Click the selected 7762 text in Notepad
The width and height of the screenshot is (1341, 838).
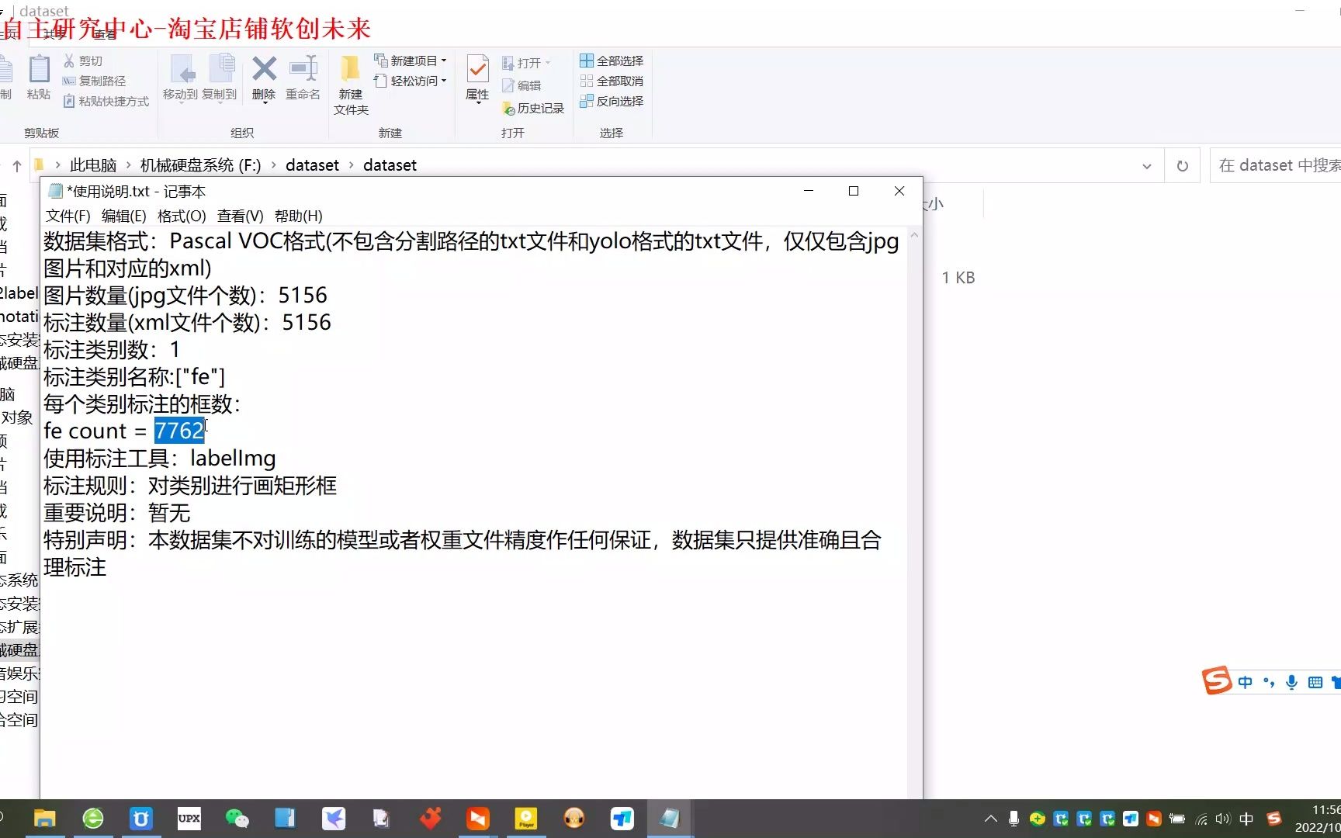point(179,431)
